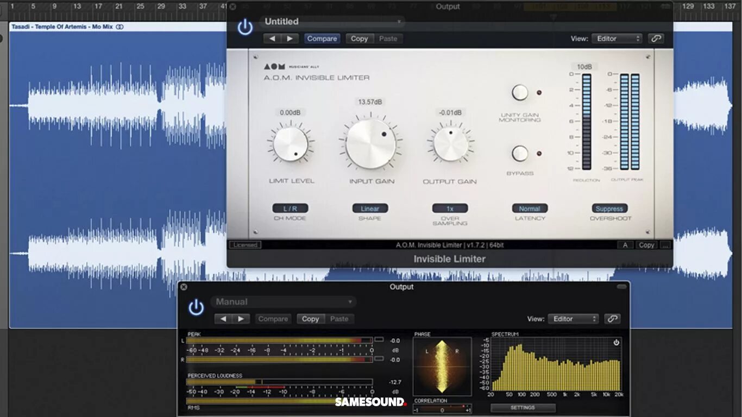Open the Settings in the multimeter
Viewport: 742px width, 417px height.
click(x=523, y=408)
